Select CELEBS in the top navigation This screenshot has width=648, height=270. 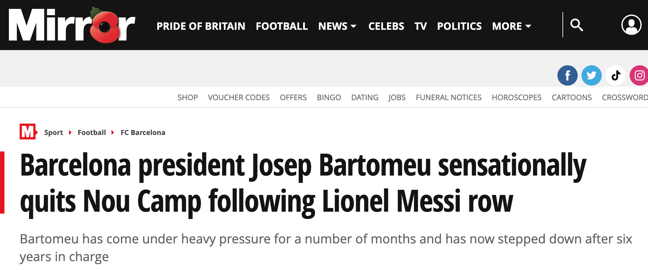click(386, 26)
